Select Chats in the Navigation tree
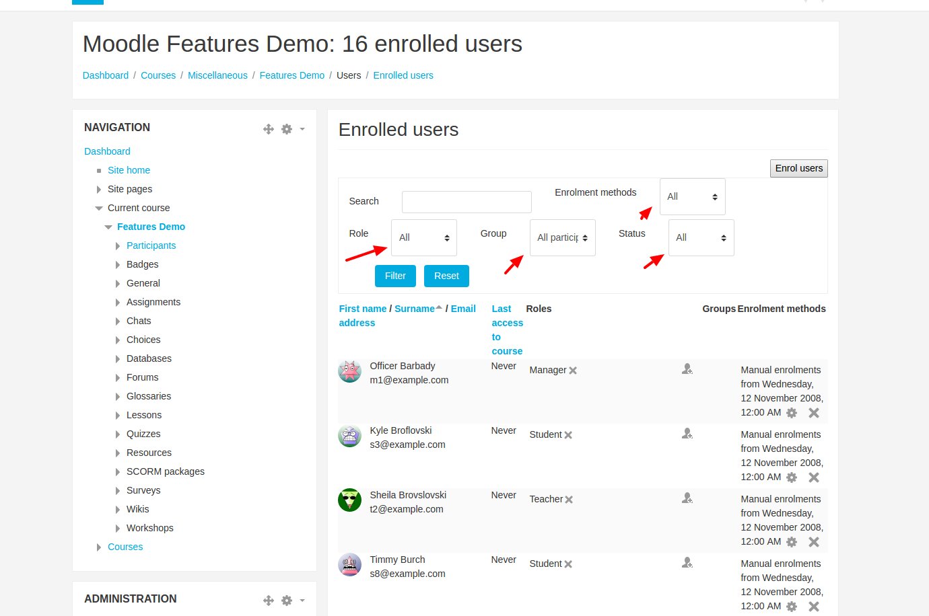This screenshot has width=929, height=616. [x=139, y=321]
